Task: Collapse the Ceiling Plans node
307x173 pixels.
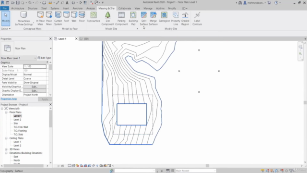Action: point(6,138)
